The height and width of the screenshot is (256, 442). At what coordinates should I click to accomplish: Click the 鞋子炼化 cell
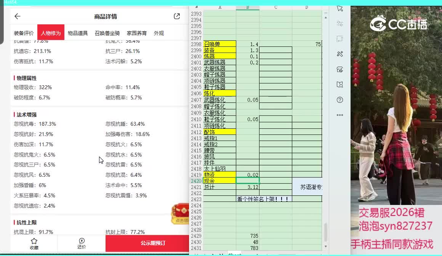[219, 119]
